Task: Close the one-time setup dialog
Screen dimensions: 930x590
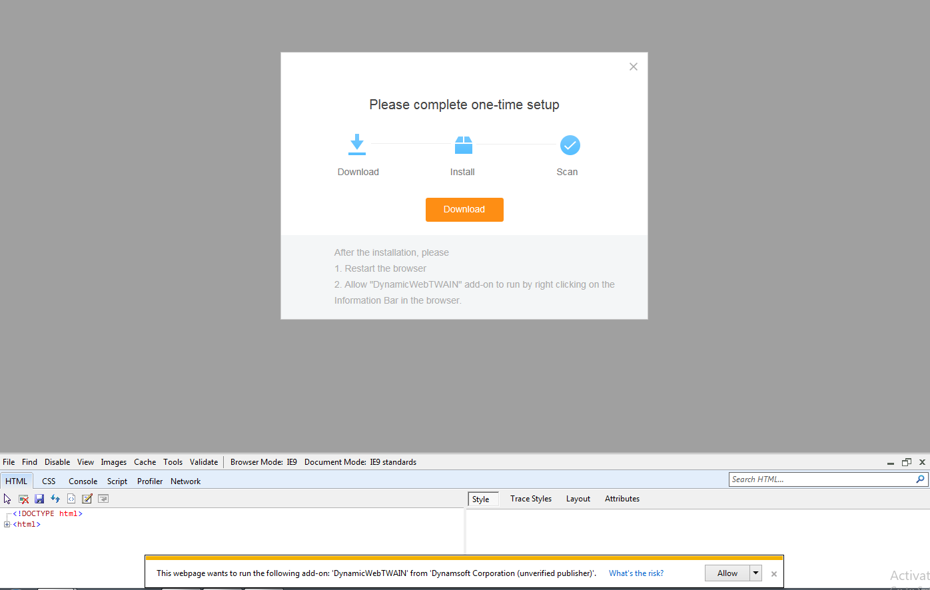Action: pyautogui.click(x=634, y=67)
